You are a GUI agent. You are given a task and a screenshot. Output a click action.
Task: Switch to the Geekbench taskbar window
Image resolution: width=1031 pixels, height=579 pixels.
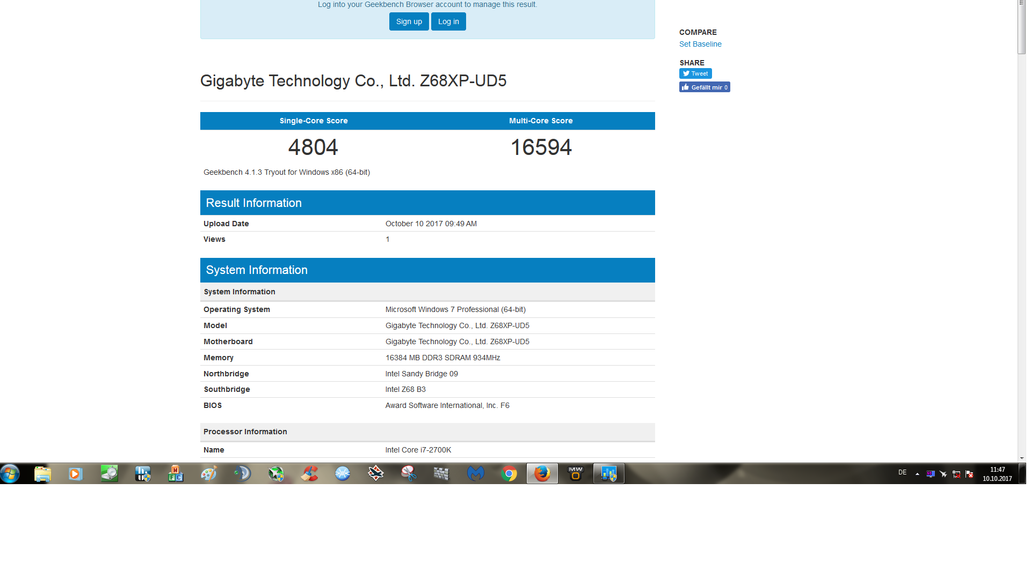click(609, 474)
